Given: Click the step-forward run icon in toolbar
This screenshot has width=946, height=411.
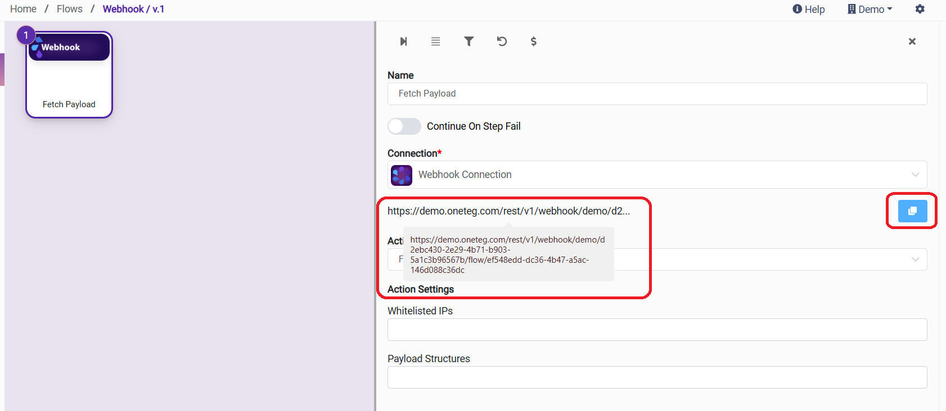Looking at the screenshot, I should pyautogui.click(x=403, y=42).
